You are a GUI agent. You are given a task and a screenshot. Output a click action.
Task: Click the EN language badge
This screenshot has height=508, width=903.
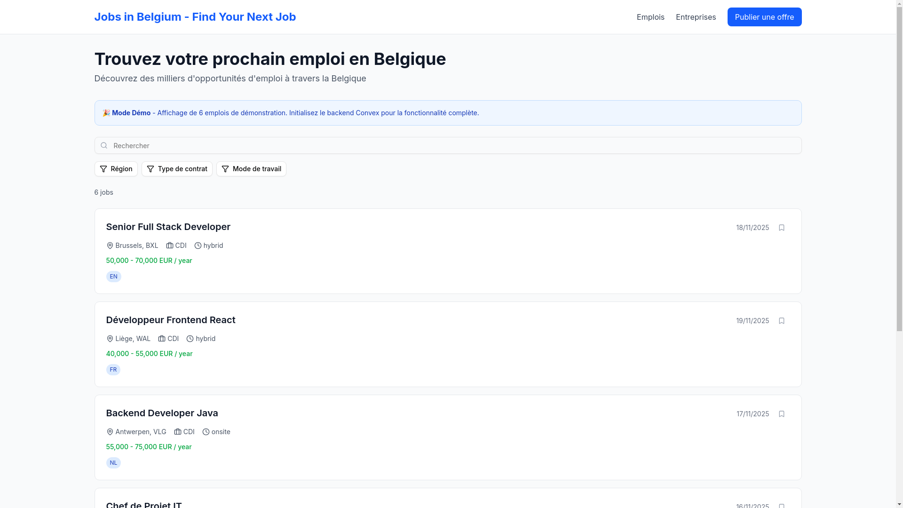(x=113, y=277)
